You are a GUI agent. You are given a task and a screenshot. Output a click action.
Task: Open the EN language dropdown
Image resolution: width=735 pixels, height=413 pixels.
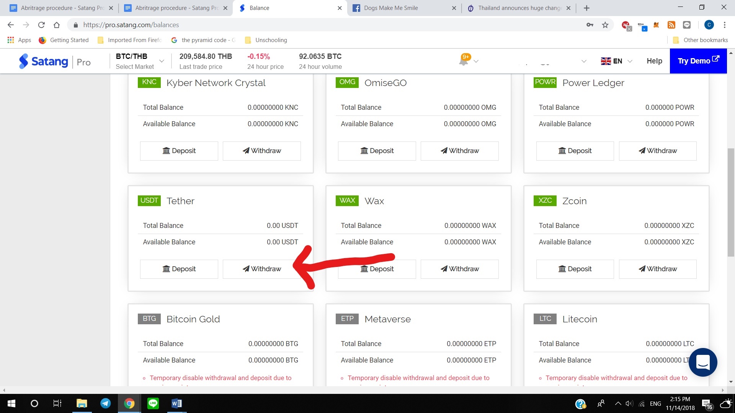(x=616, y=61)
